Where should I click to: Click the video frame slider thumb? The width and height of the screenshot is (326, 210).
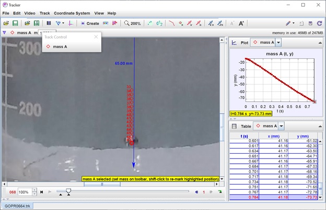[68, 191]
